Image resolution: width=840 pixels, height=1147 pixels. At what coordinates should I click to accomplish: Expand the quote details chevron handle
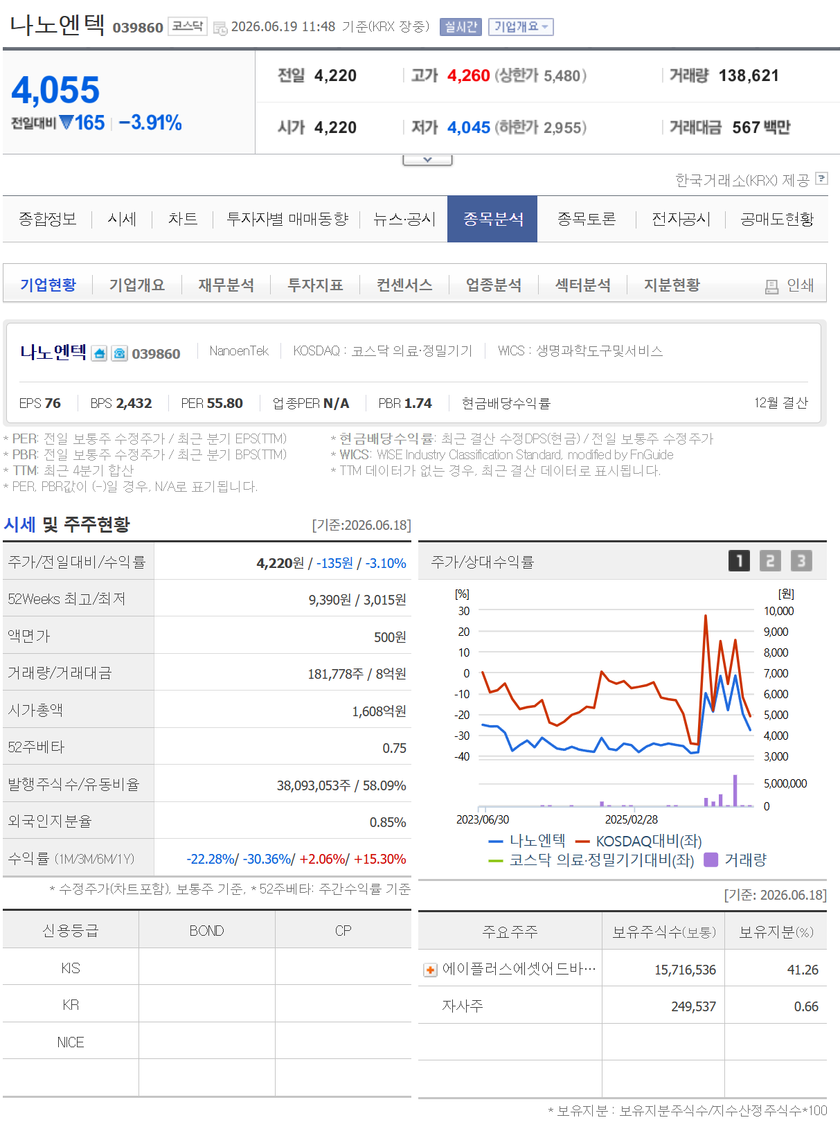click(x=427, y=160)
